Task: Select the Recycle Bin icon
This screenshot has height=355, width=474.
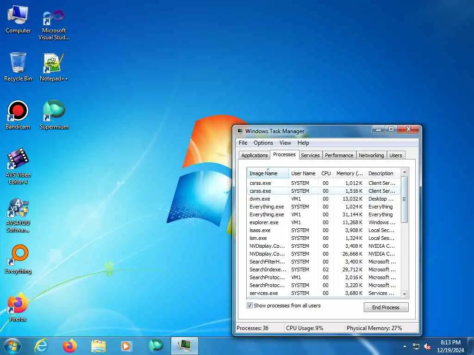Action: 18,67
